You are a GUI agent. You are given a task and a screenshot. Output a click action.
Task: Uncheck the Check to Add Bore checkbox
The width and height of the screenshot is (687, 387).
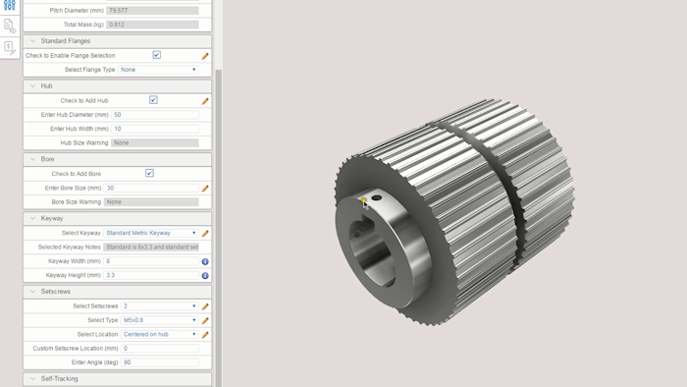[x=149, y=173]
